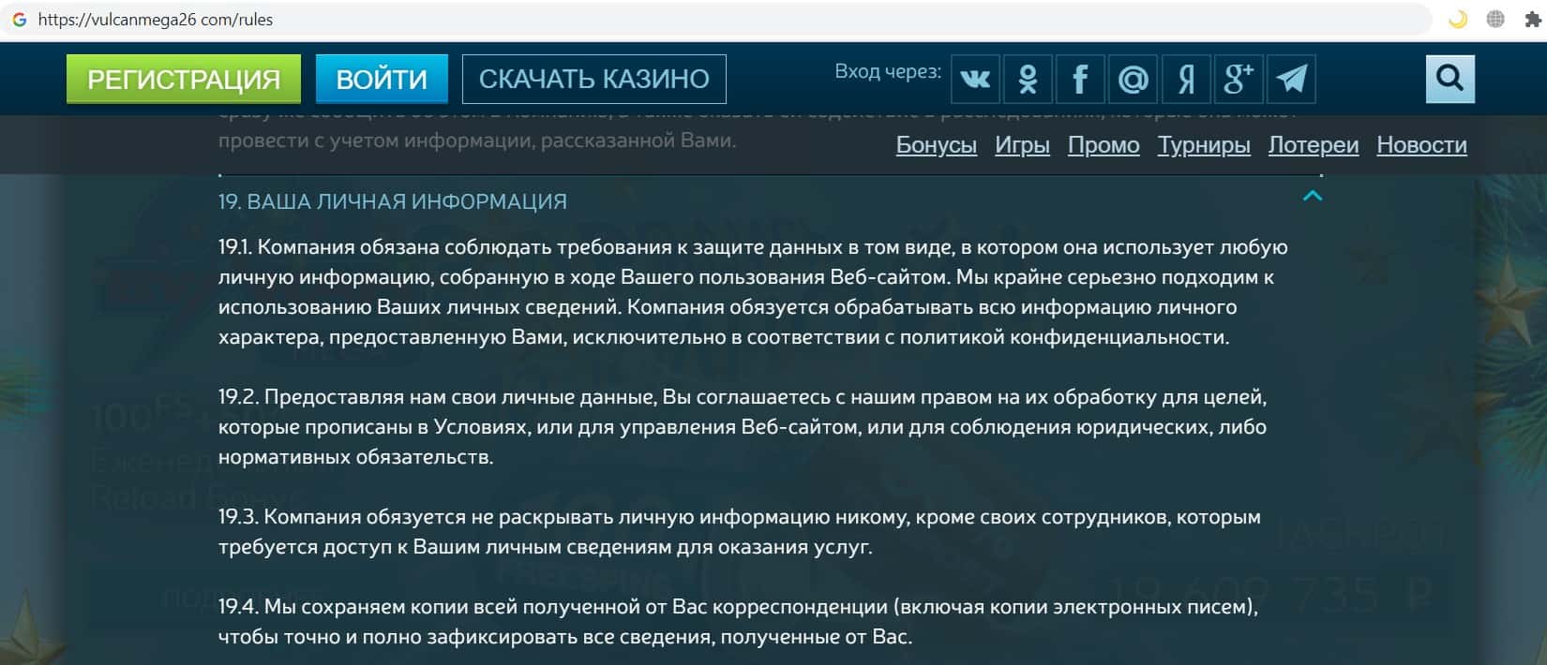This screenshot has height=665, width=1547.
Task: Click the globe extension icon
Action: 1495,19
